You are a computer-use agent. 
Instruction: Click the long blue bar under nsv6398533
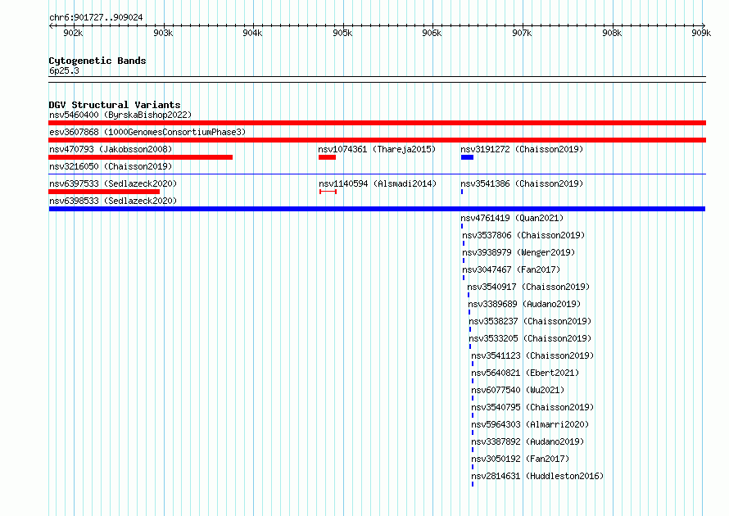(x=377, y=209)
